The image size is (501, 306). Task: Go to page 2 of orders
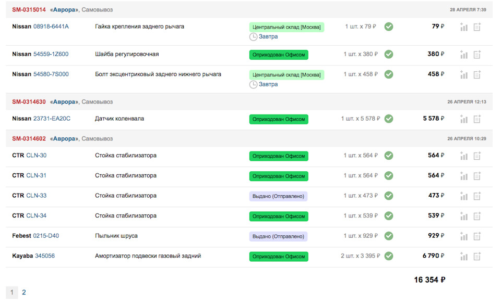[24, 292]
